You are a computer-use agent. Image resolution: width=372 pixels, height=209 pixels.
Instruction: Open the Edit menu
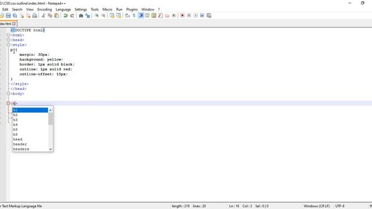[5, 9]
